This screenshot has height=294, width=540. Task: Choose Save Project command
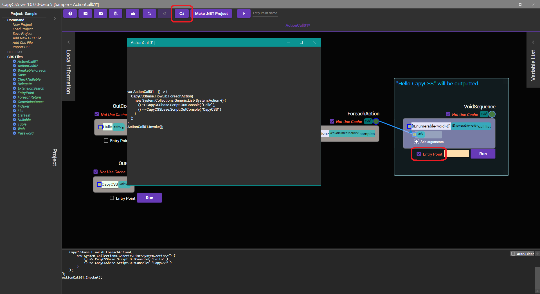tap(22, 34)
